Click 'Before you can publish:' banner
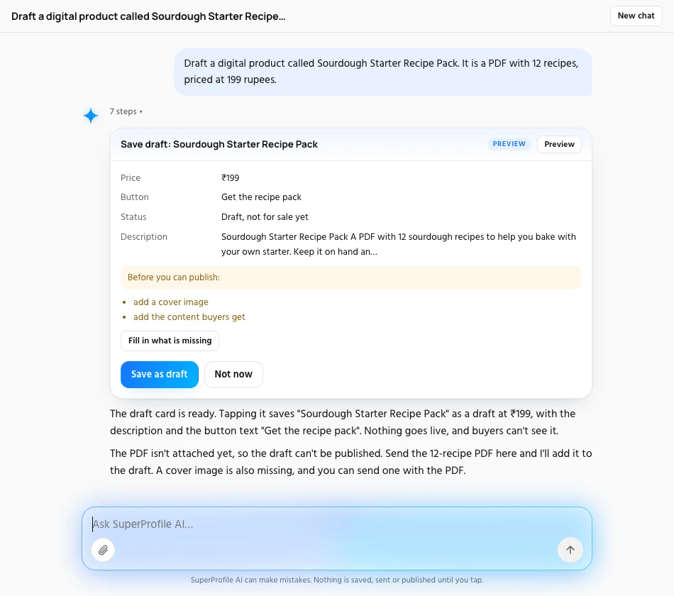 (350, 277)
